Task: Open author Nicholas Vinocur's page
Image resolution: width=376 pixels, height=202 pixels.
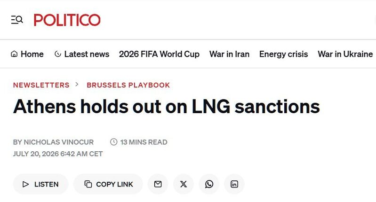Action: click(59, 142)
